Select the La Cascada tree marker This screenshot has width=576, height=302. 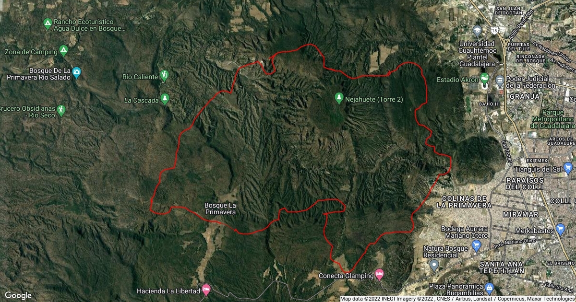coord(165,99)
